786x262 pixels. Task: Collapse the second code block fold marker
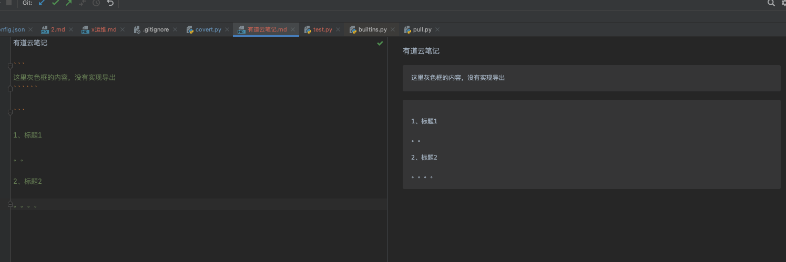pyautogui.click(x=10, y=112)
